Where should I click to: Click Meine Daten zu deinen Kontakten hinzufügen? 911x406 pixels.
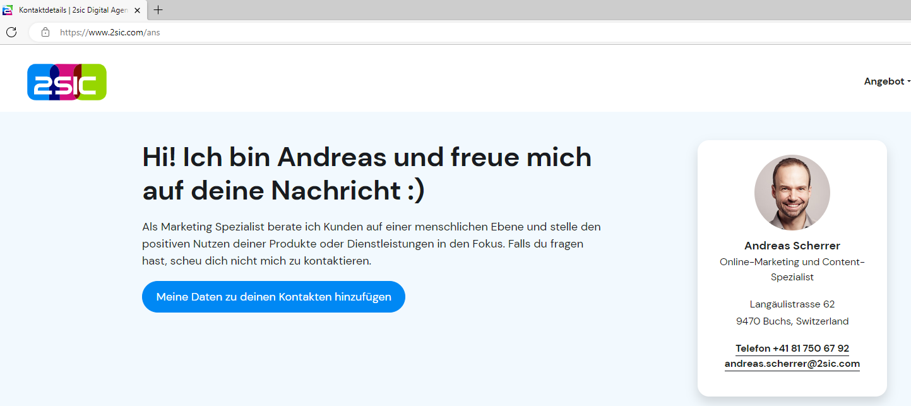[x=273, y=297]
